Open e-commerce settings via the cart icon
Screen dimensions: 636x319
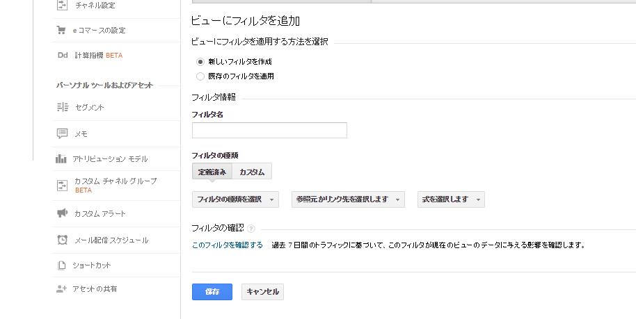tap(61, 30)
